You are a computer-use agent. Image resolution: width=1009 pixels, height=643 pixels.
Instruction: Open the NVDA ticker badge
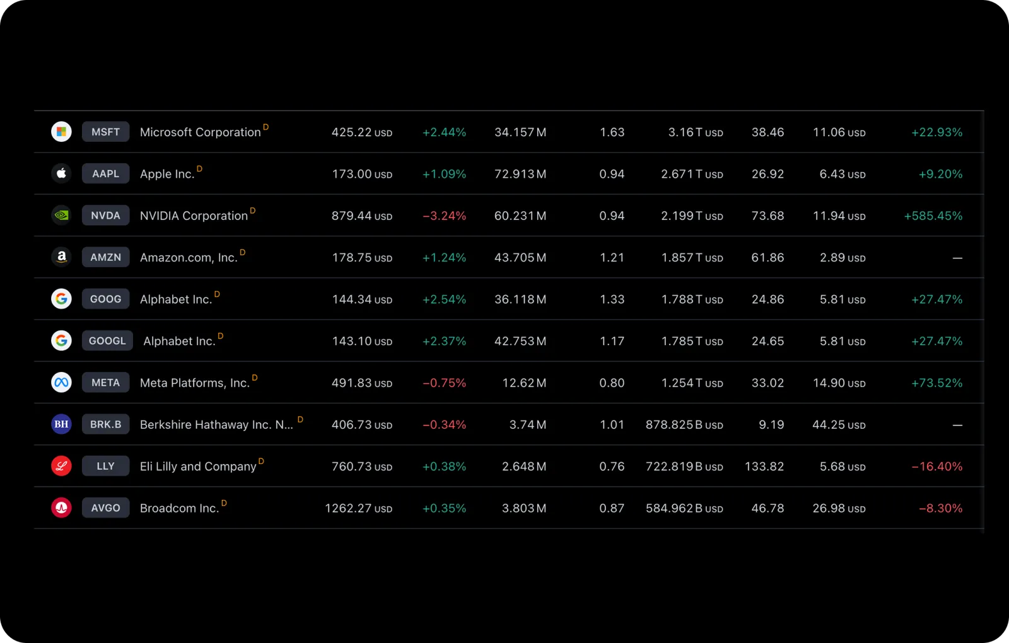(105, 216)
